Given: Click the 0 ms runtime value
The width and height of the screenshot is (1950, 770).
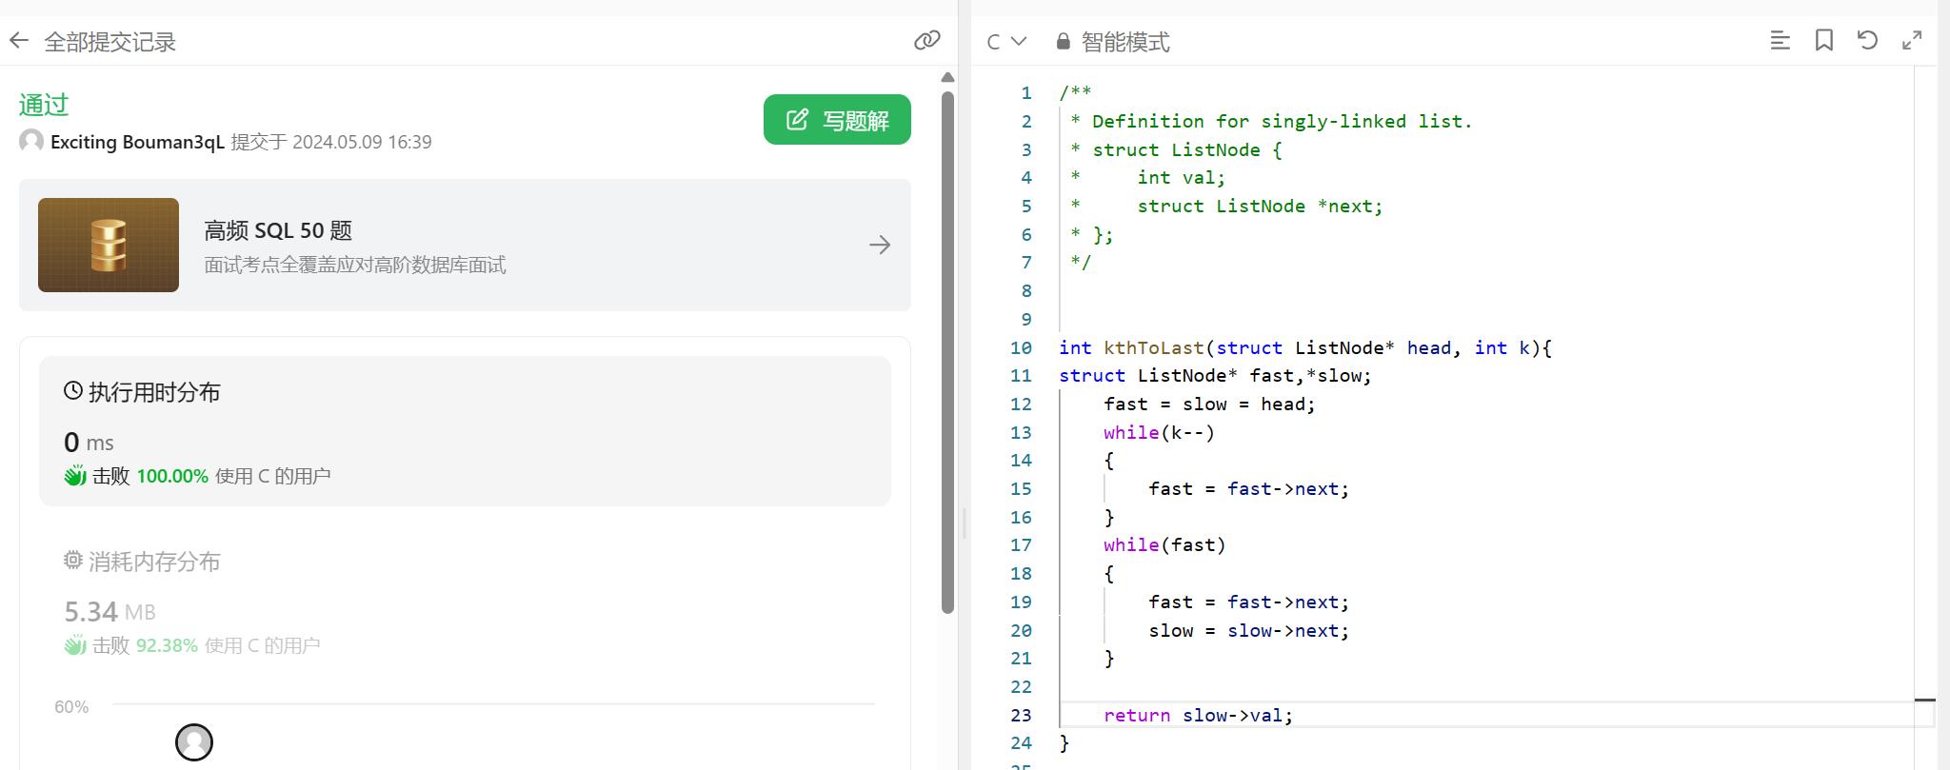Looking at the screenshot, I should (89, 442).
